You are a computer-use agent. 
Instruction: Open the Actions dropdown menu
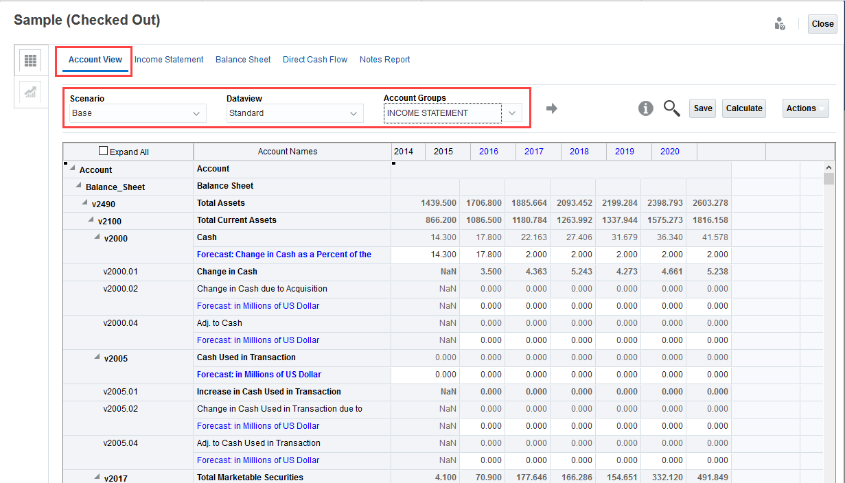(805, 108)
